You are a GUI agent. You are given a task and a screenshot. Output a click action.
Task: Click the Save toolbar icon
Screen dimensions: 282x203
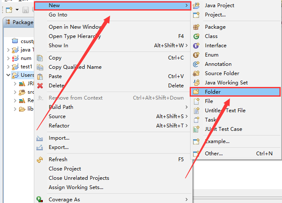[x=25, y=10]
